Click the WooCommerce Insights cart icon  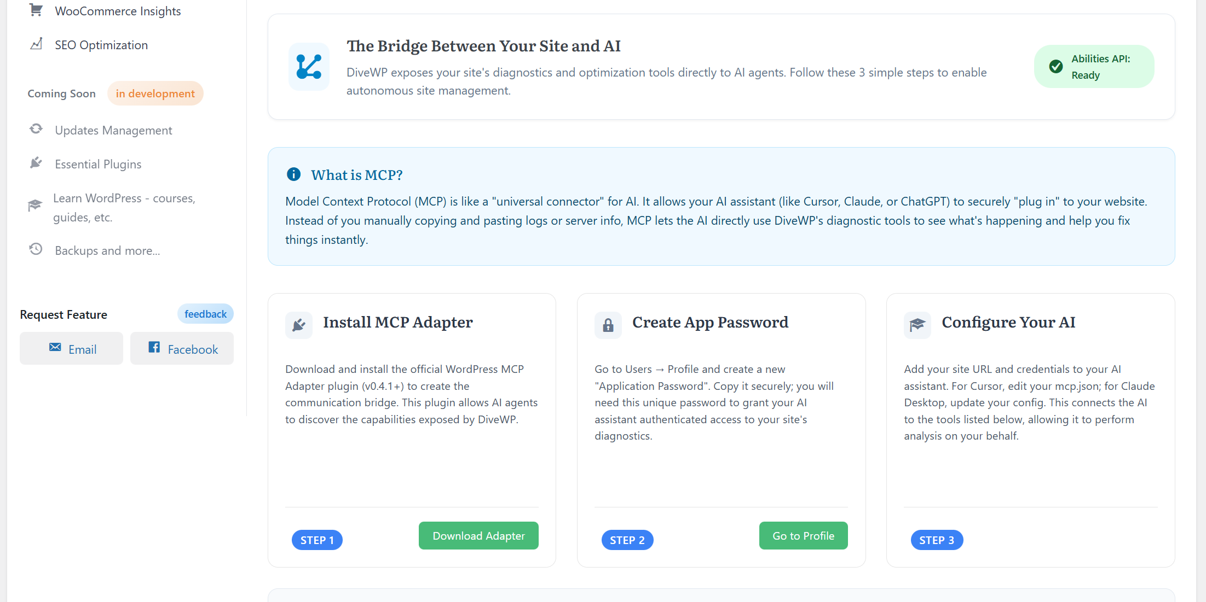[x=36, y=10]
